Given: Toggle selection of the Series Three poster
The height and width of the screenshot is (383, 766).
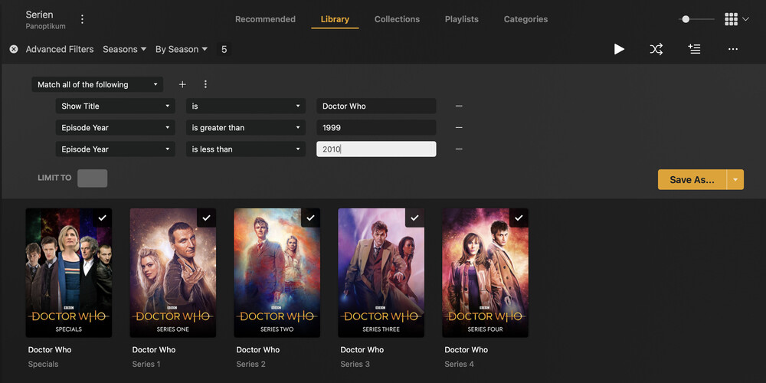Looking at the screenshot, I should 414,218.
